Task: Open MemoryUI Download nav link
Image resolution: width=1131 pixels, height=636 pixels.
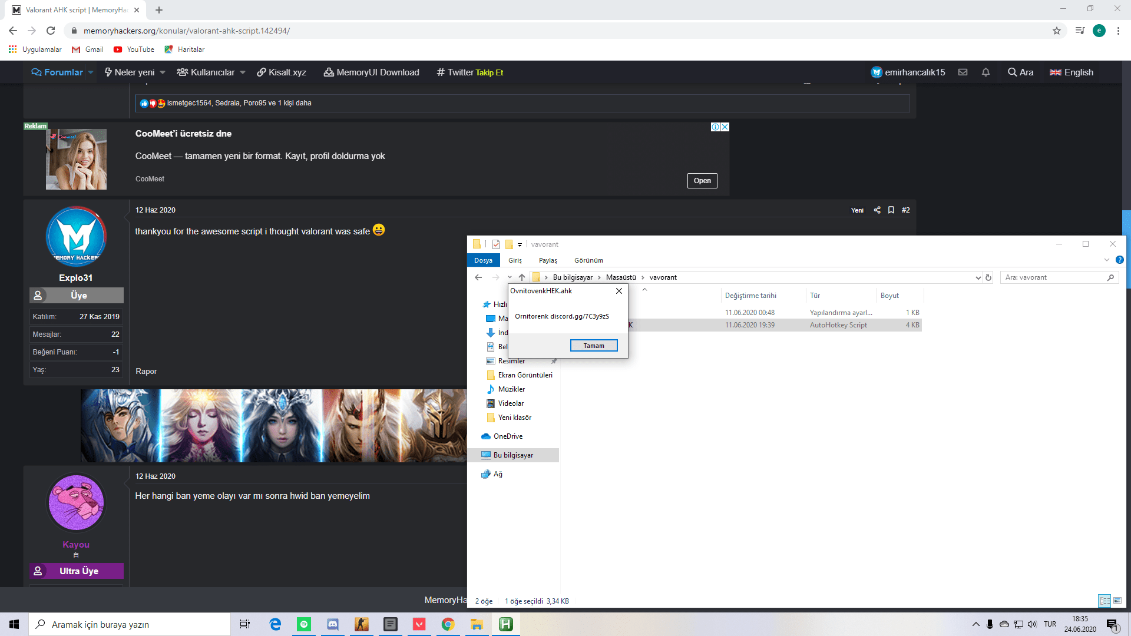Action: coord(372,72)
